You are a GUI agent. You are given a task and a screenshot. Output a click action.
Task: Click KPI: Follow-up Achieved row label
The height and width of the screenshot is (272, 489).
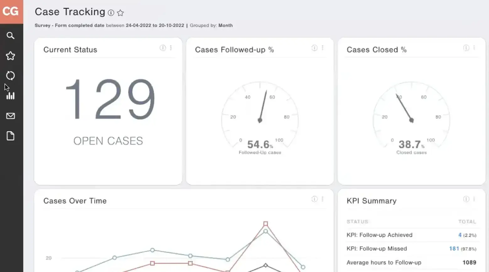tap(379, 235)
